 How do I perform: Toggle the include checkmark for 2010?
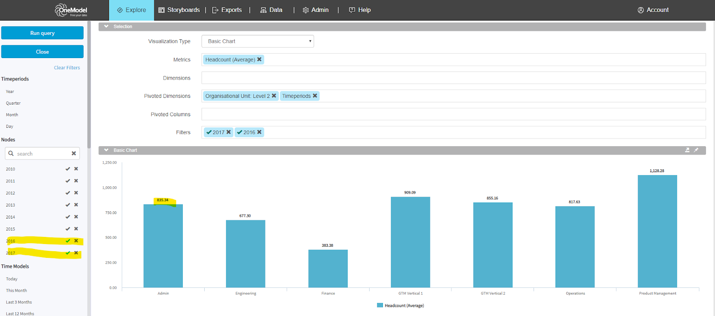(x=67, y=169)
